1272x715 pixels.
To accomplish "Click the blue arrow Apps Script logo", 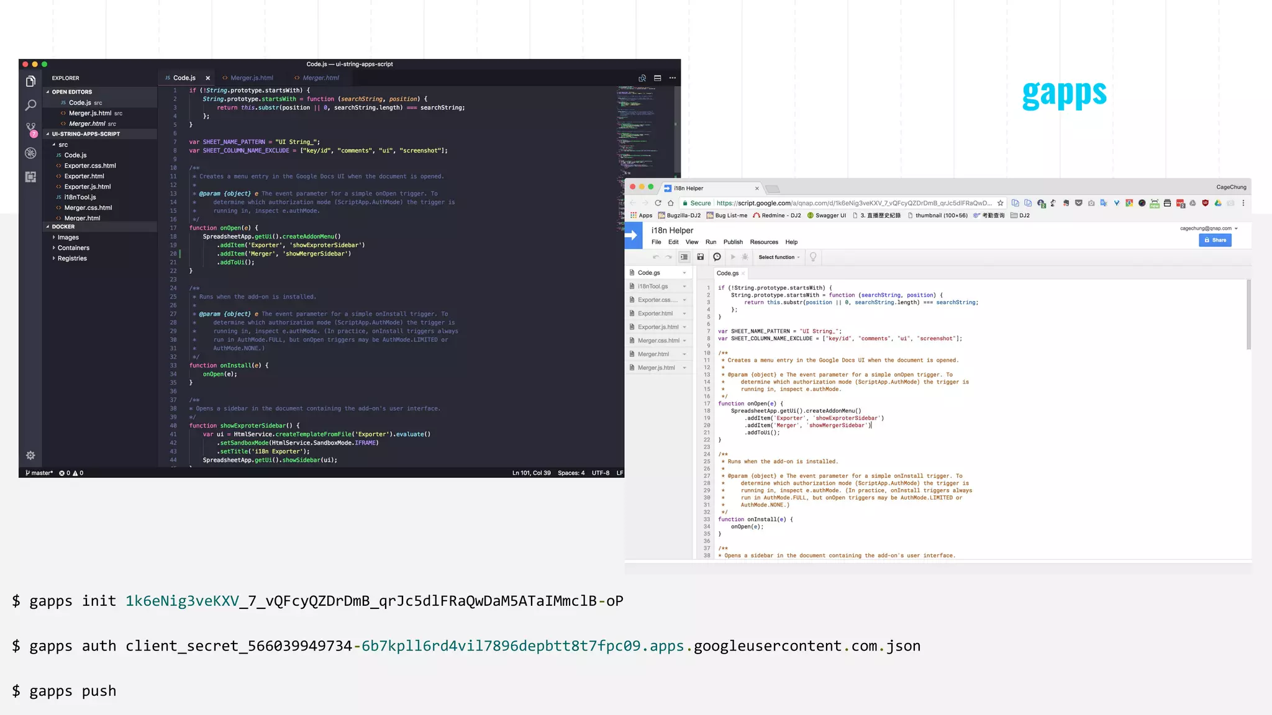I will tap(633, 236).
